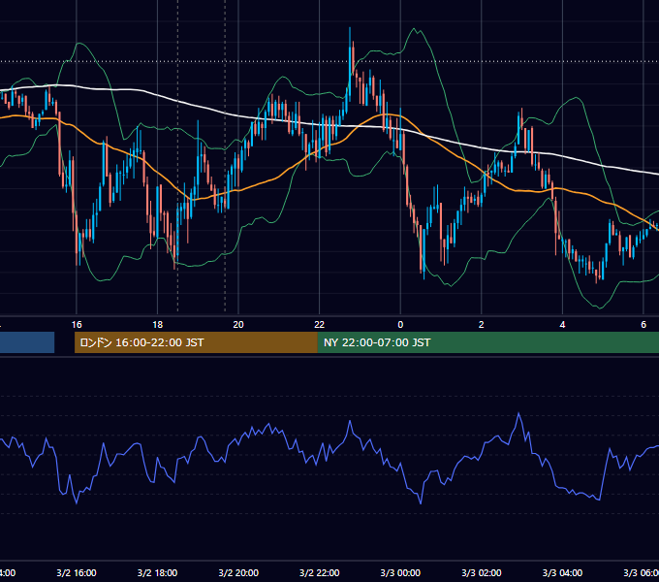The width and height of the screenshot is (659, 582).
Task: Click the ロンドン 16:00-22:00 JST session bar
Action: tap(196, 342)
